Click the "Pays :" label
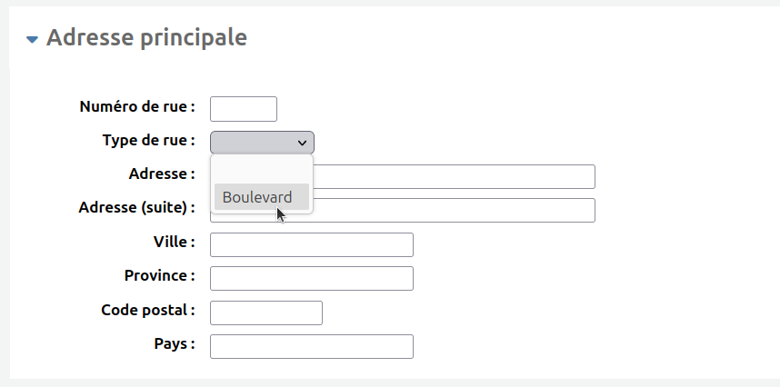The image size is (780, 387). point(175,343)
